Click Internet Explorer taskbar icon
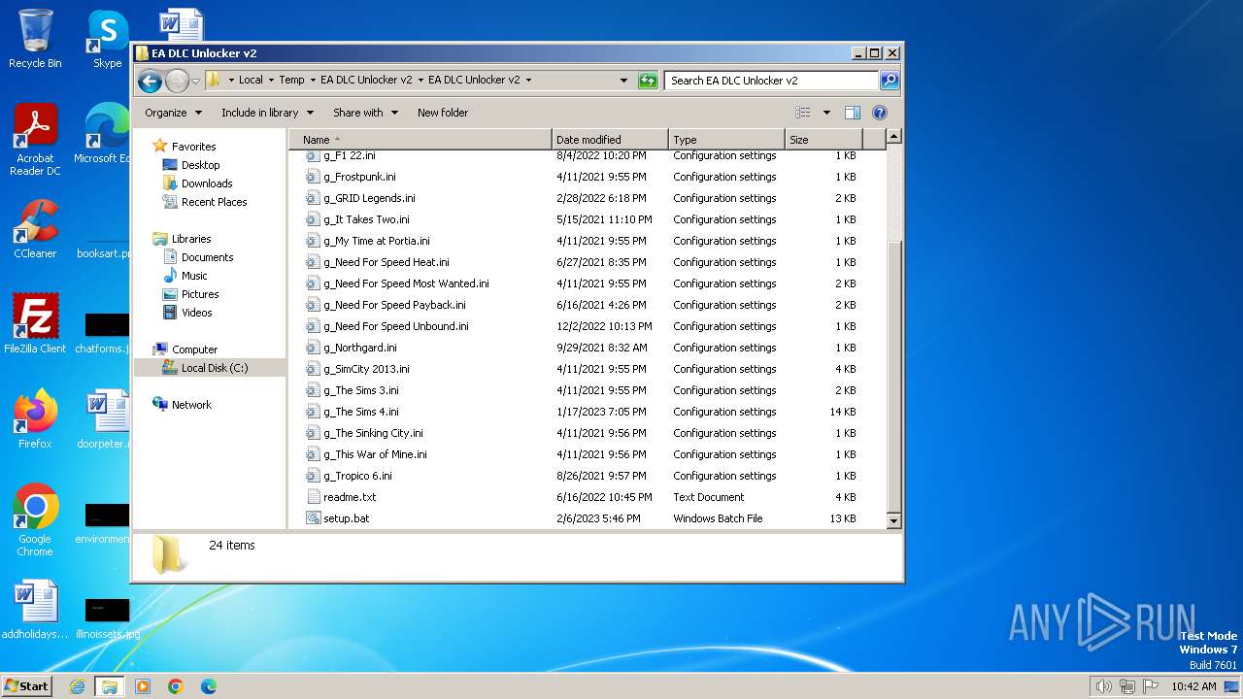This screenshot has width=1243, height=699. 78,686
